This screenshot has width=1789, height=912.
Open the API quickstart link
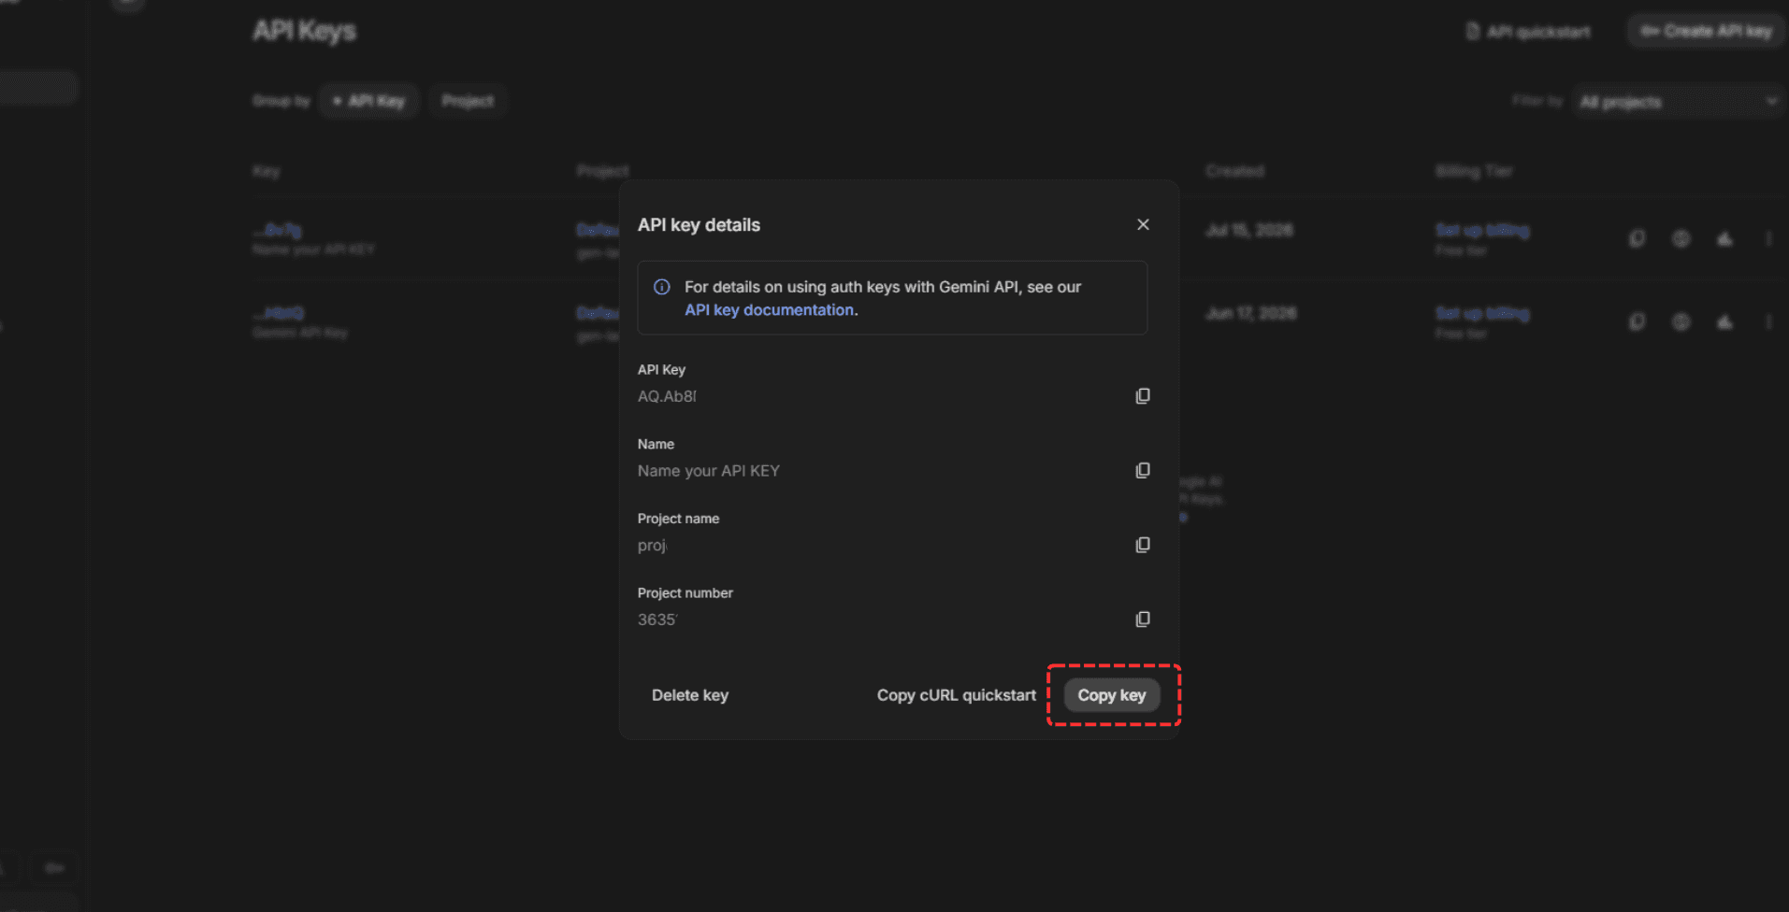tap(1528, 32)
